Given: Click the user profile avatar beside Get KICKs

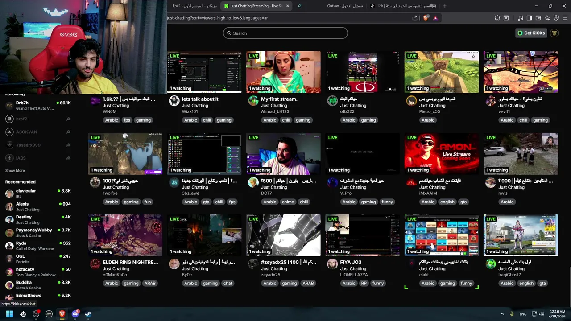Looking at the screenshot, I should coord(554,33).
